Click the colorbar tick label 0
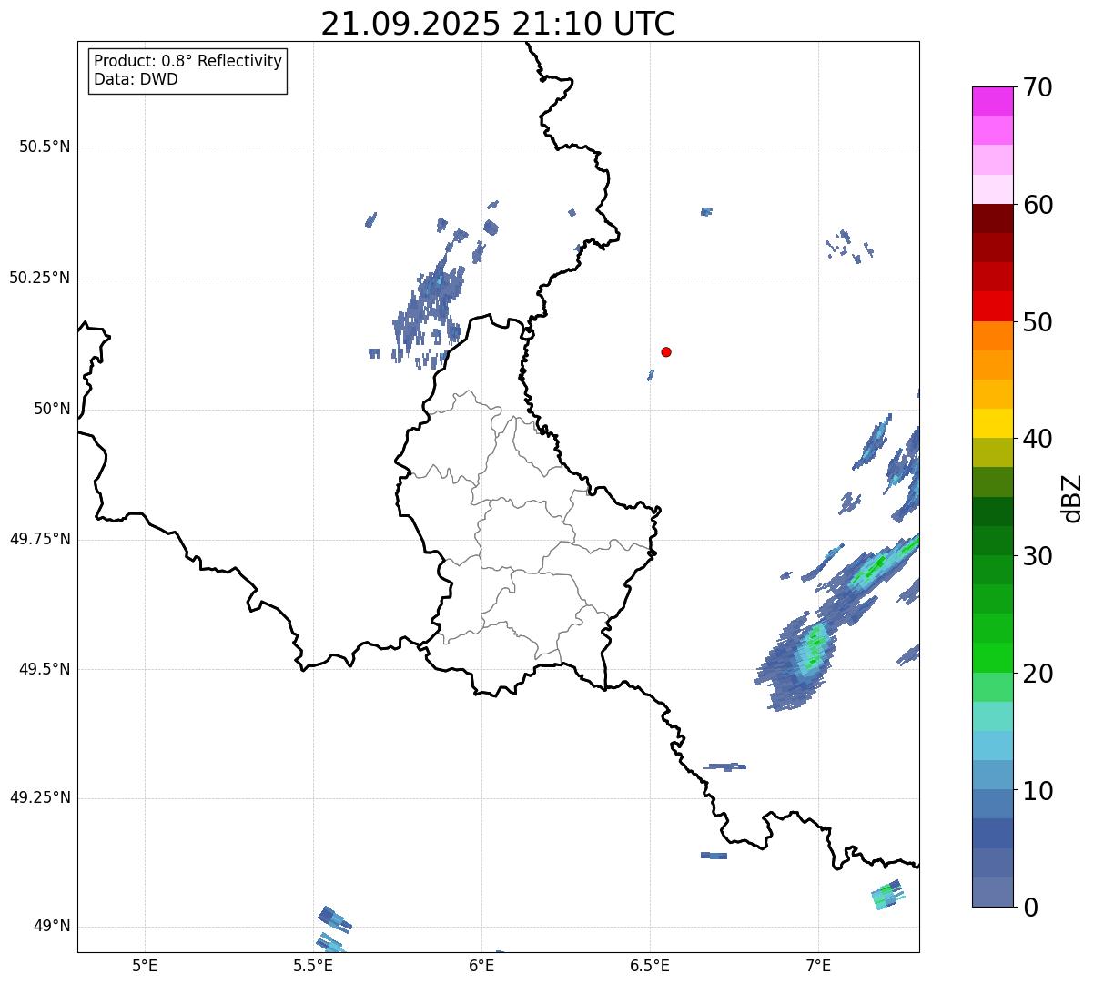Viewport: 1094px width, 984px height. coord(1030,908)
